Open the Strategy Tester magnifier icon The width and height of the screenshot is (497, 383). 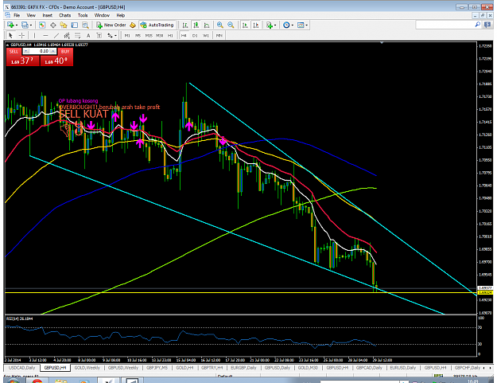pos(85,25)
